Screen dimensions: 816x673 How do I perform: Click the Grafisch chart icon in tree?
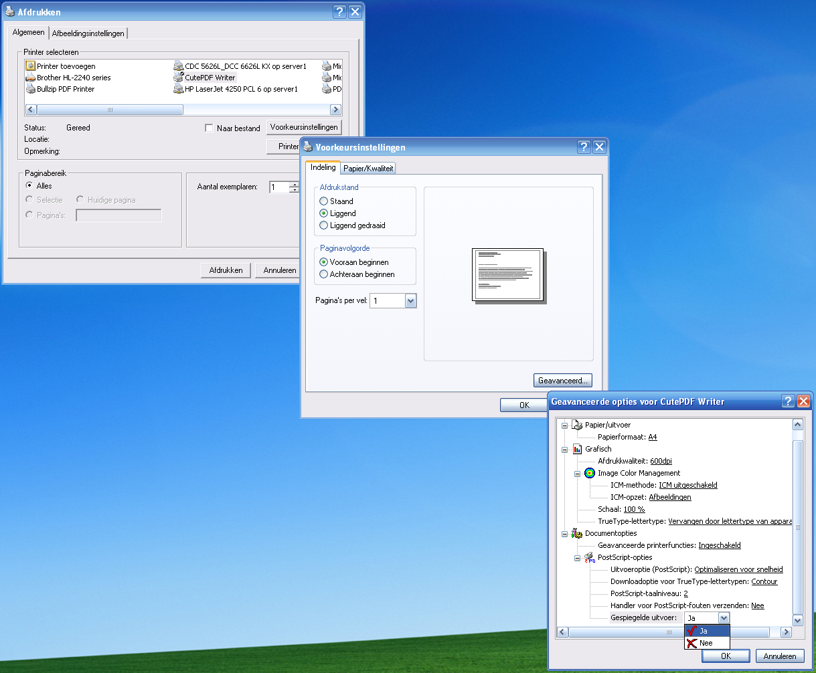click(x=577, y=449)
